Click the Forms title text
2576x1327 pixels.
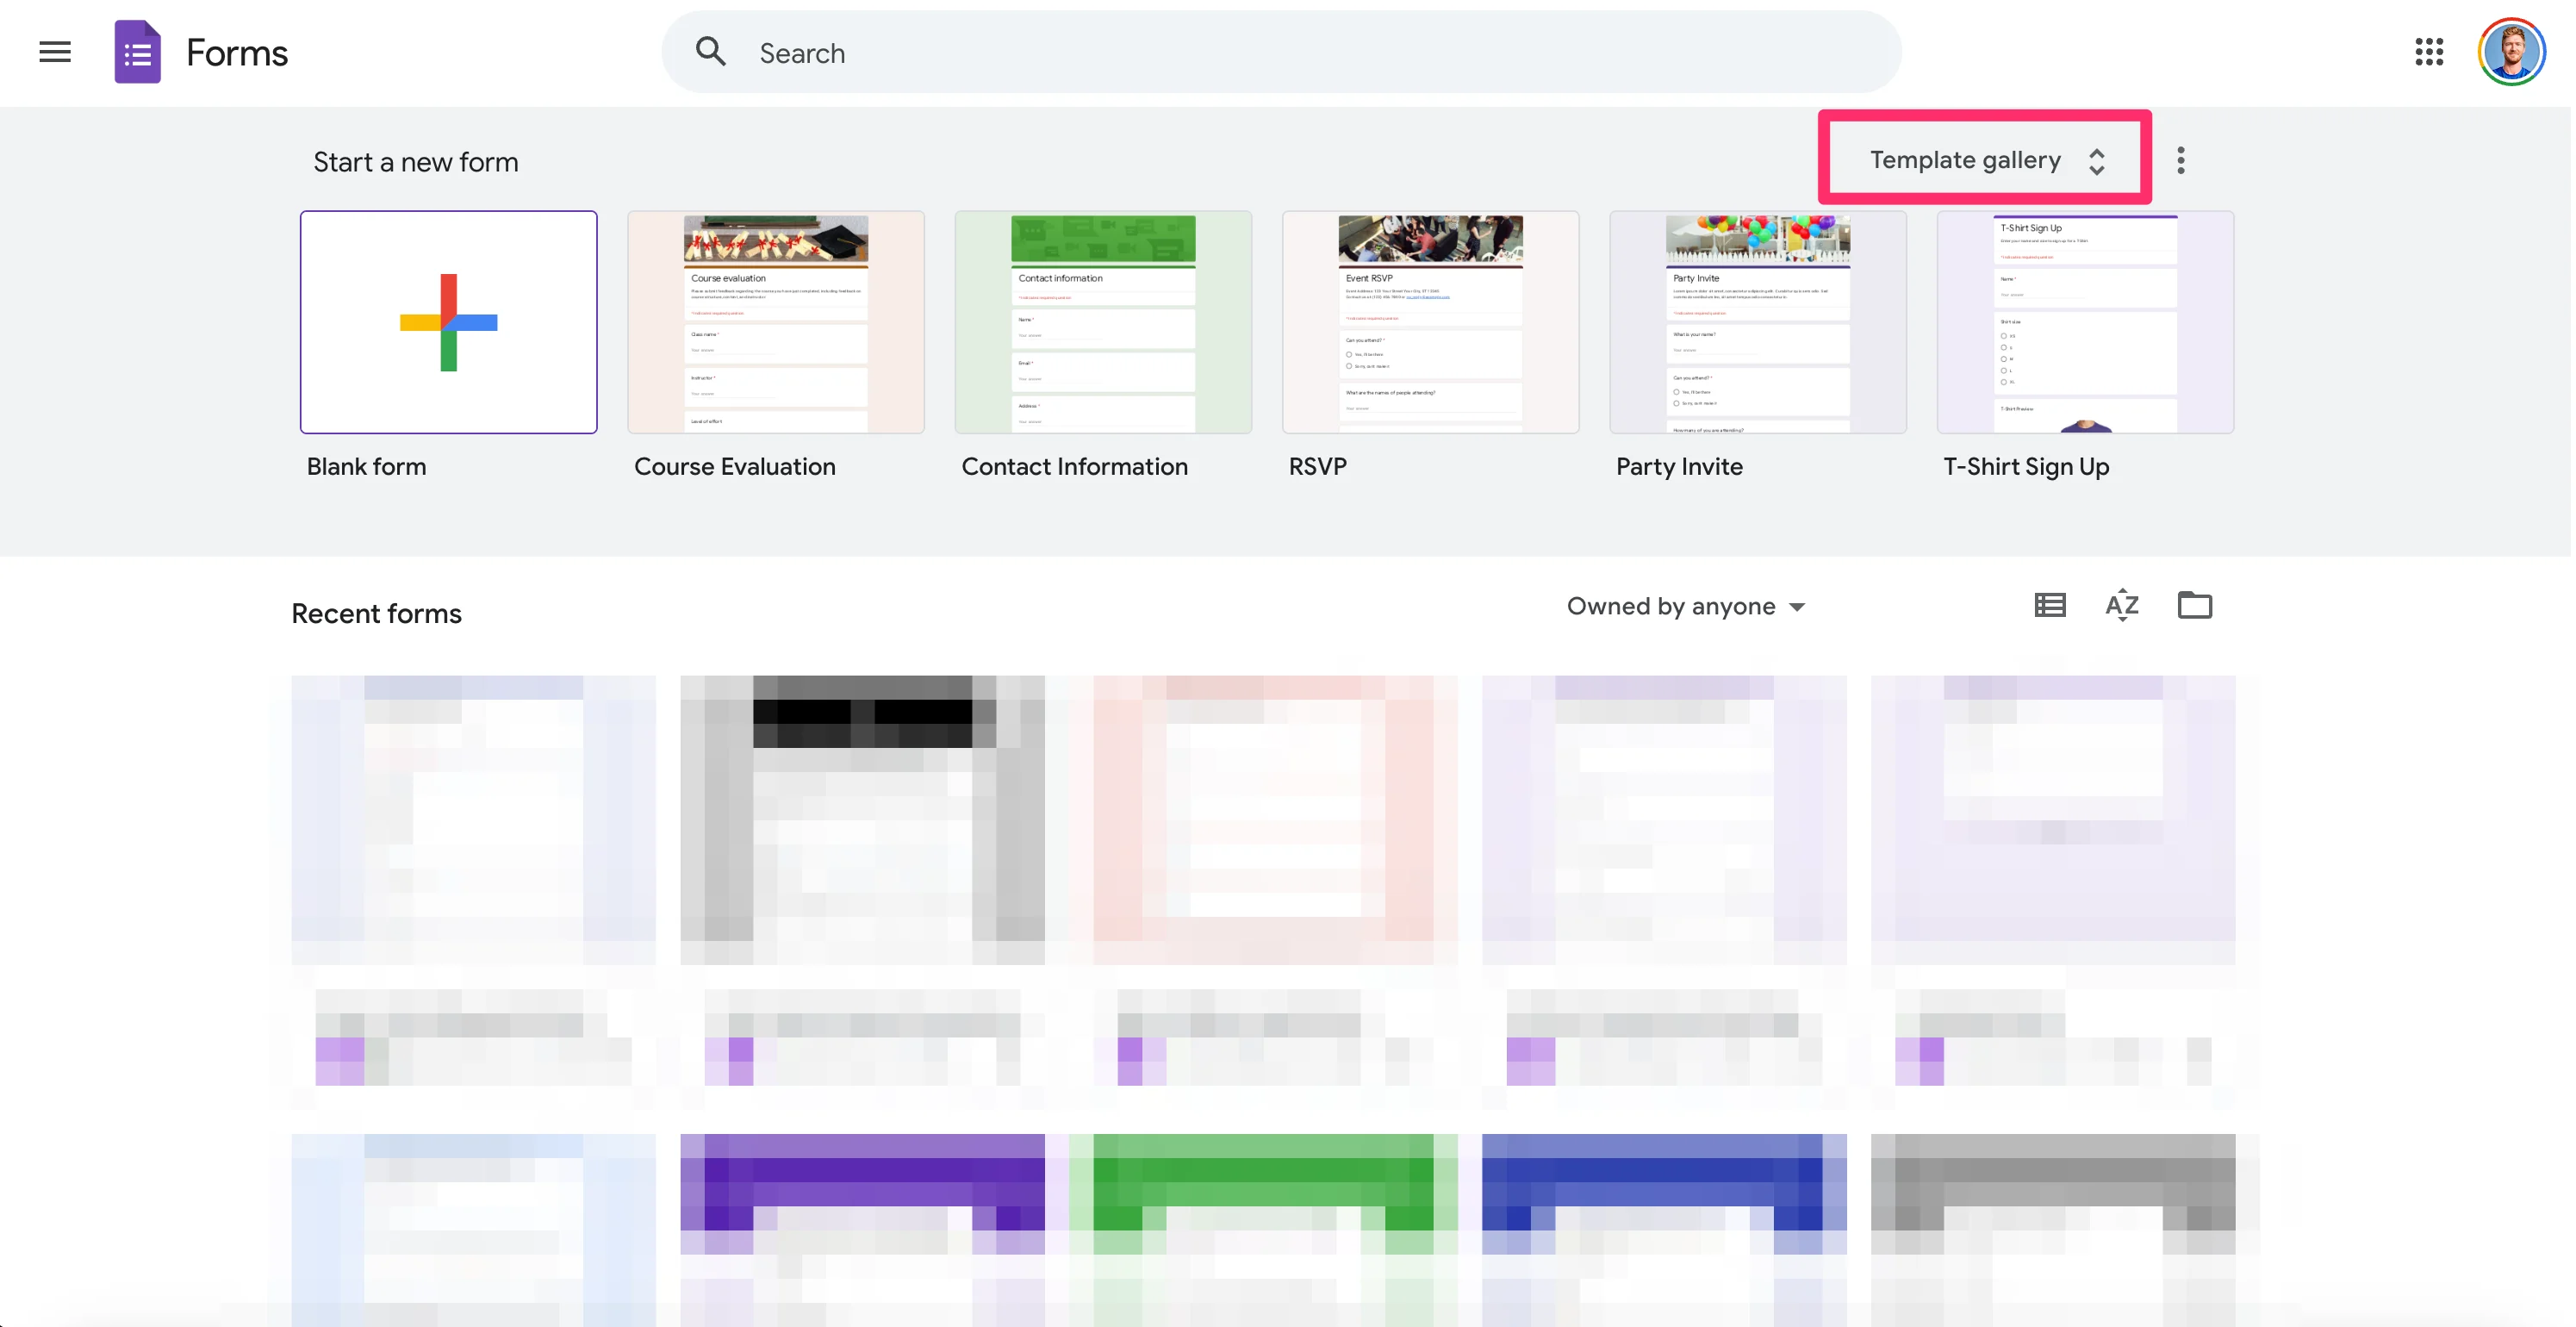click(237, 53)
